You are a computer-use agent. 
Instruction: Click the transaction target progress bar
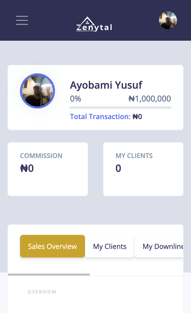tap(120, 108)
